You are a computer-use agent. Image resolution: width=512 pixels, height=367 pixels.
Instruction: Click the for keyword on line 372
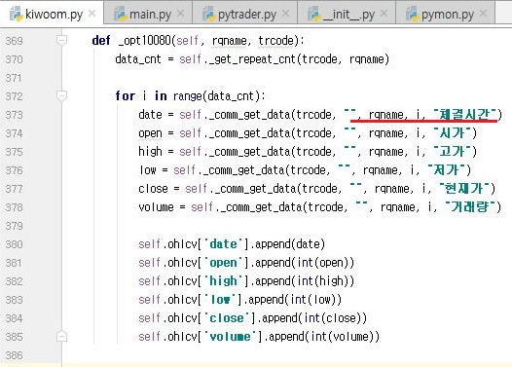[x=125, y=96]
